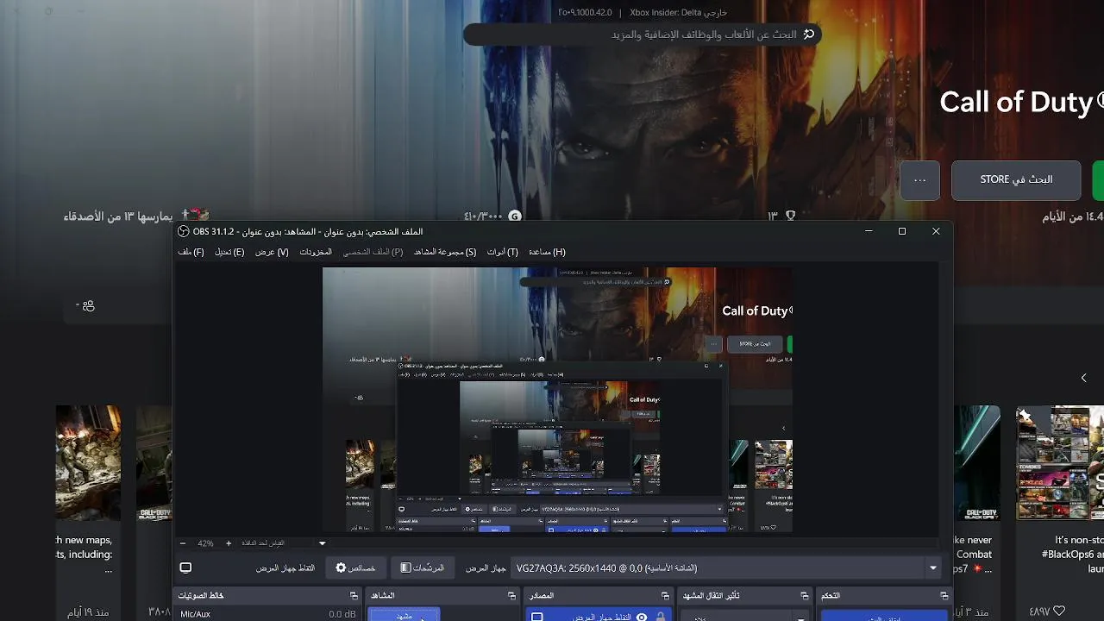Float the التحكم controls dock

click(944, 596)
